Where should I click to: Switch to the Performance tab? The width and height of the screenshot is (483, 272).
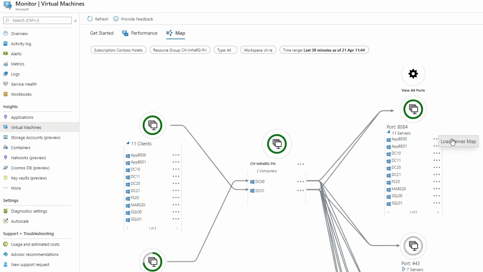pos(140,33)
